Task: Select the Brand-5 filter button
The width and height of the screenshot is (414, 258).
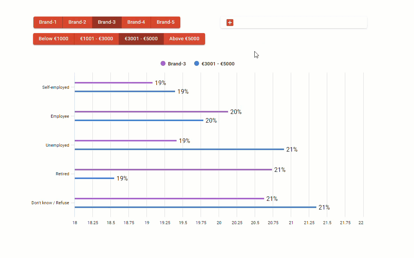Action: (165, 22)
